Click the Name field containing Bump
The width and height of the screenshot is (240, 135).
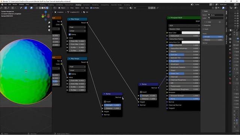point(215,15)
